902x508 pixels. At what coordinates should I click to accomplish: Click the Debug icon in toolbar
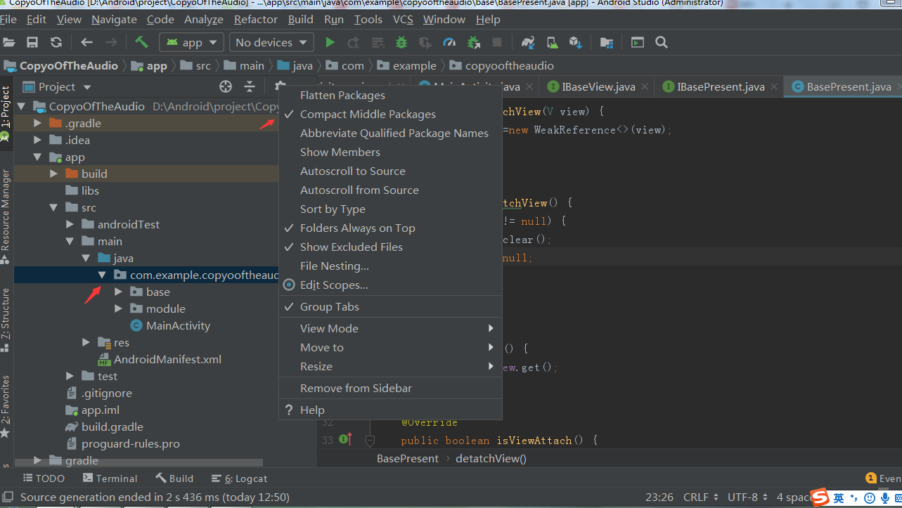click(400, 42)
